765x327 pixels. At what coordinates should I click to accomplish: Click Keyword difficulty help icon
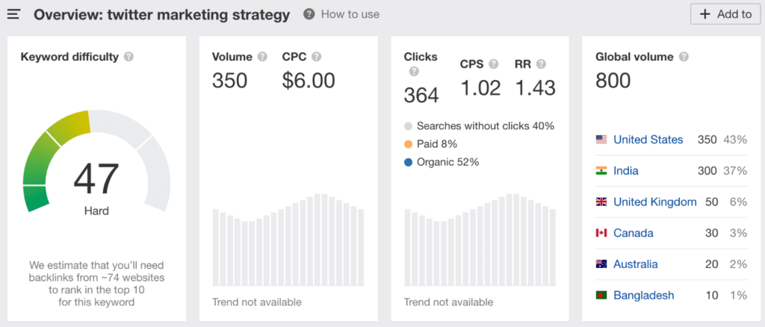[128, 57]
